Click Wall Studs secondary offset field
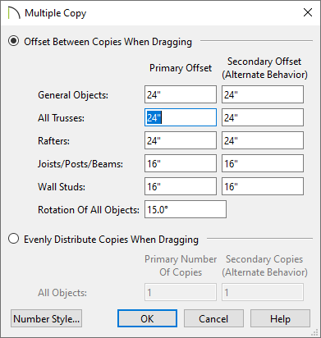 click(x=263, y=186)
